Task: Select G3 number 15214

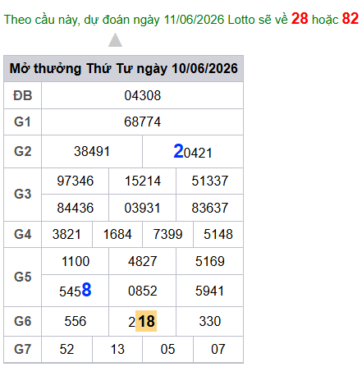Action: [143, 181]
